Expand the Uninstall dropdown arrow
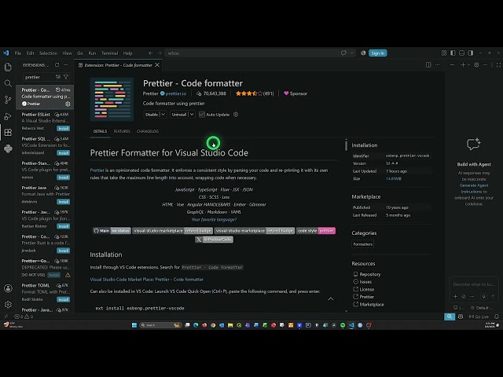This screenshot has width=503, height=377. [x=192, y=115]
